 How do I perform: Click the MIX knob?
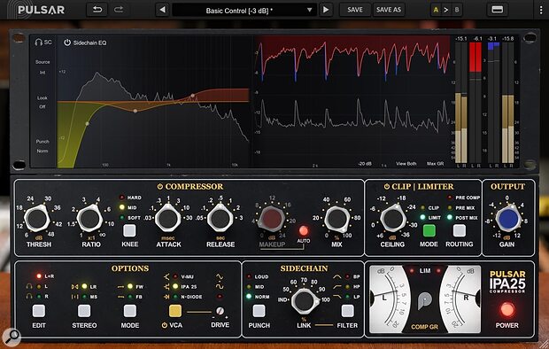pos(336,219)
